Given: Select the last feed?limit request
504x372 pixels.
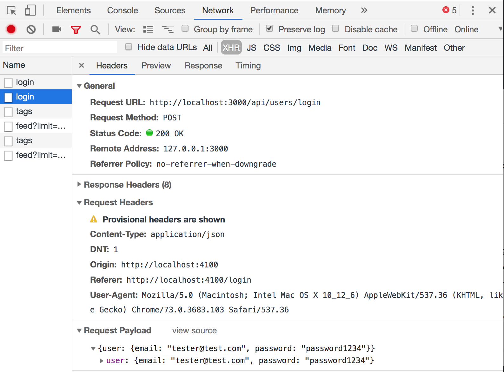Looking at the screenshot, I should coord(36,155).
